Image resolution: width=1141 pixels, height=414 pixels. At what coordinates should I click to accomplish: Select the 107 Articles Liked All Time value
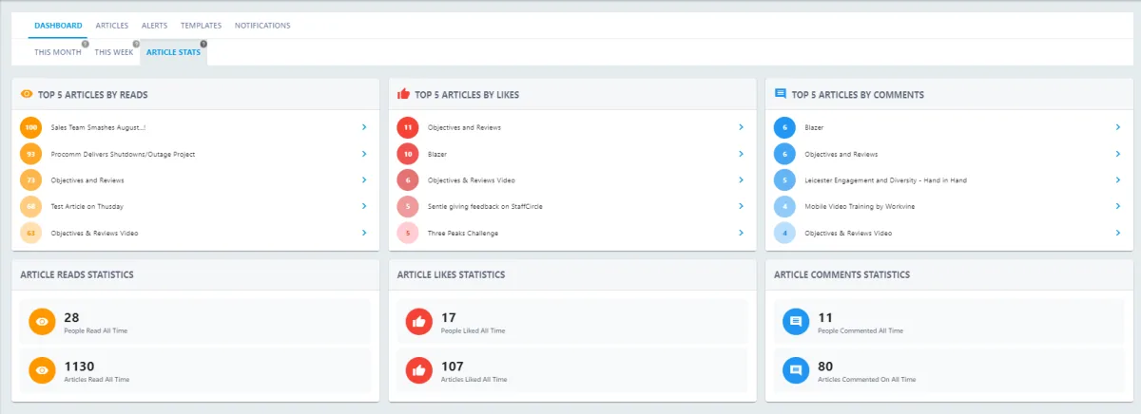coord(453,366)
